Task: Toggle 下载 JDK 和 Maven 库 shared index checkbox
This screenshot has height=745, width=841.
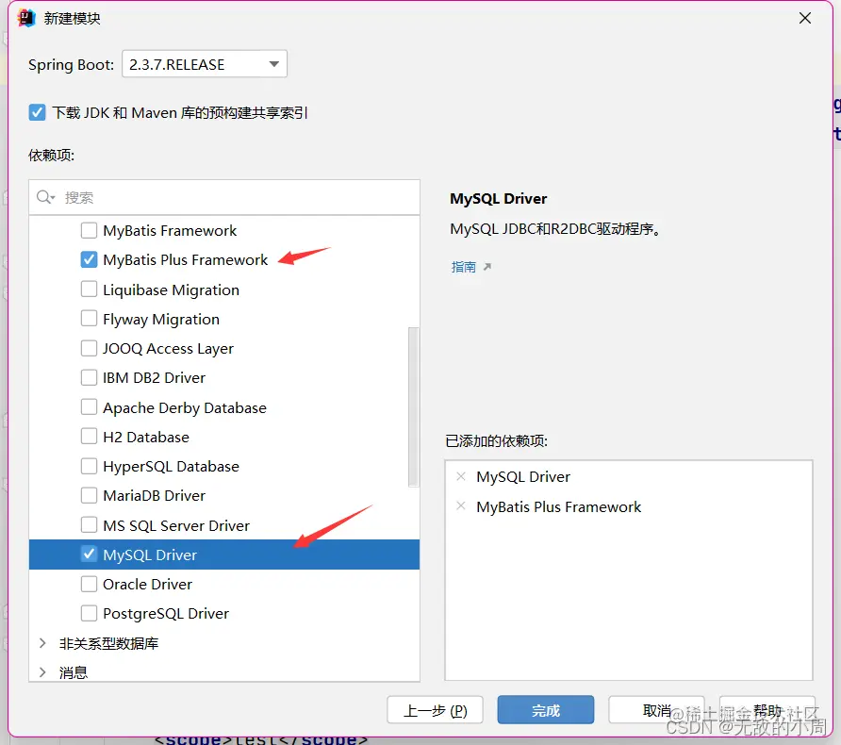Action: click(x=37, y=112)
